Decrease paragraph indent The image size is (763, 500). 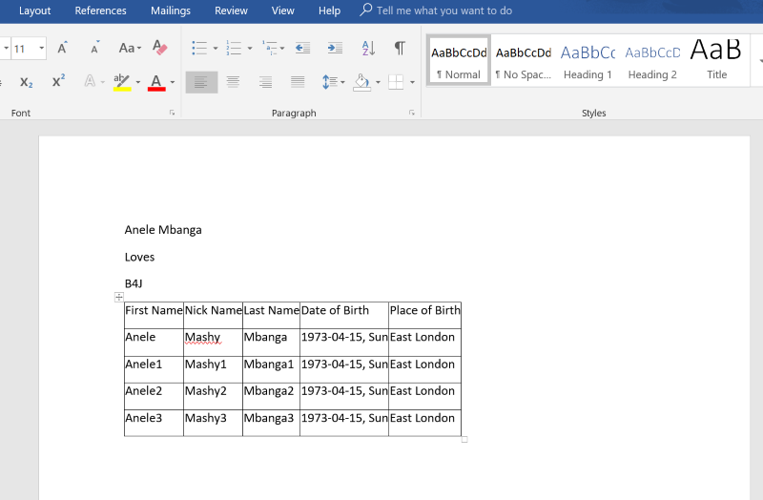[x=302, y=48]
